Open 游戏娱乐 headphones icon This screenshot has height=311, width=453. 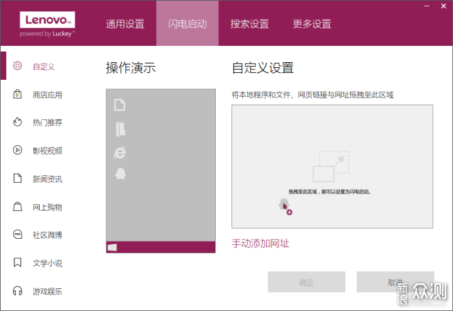click(x=18, y=291)
